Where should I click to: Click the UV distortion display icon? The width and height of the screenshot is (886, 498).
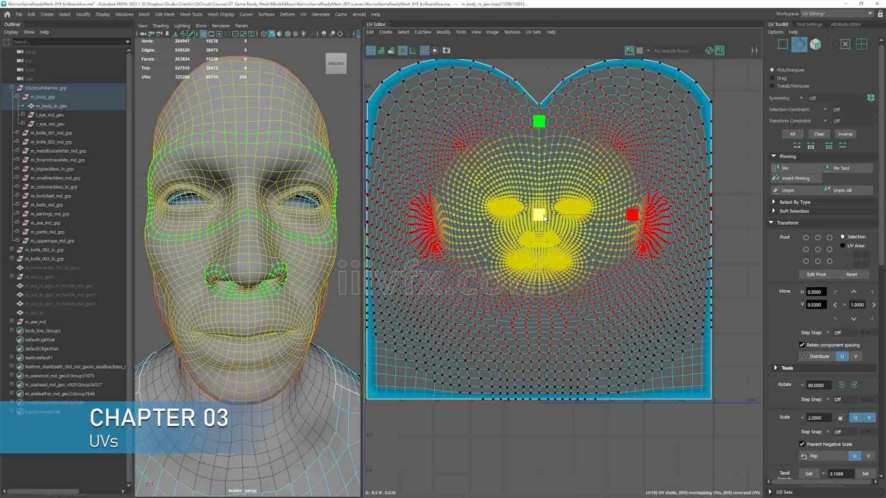click(x=392, y=50)
